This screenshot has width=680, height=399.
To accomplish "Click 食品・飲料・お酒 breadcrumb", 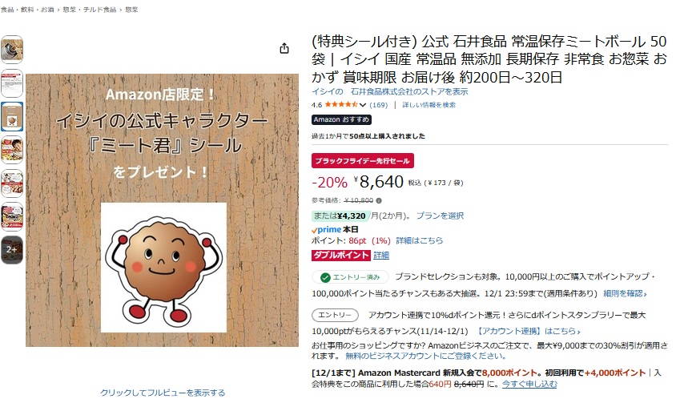I will (27, 10).
